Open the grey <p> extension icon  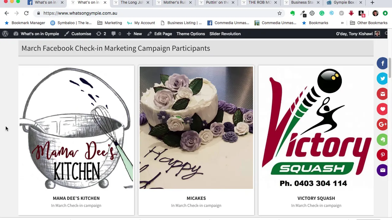tap(341, 13)
